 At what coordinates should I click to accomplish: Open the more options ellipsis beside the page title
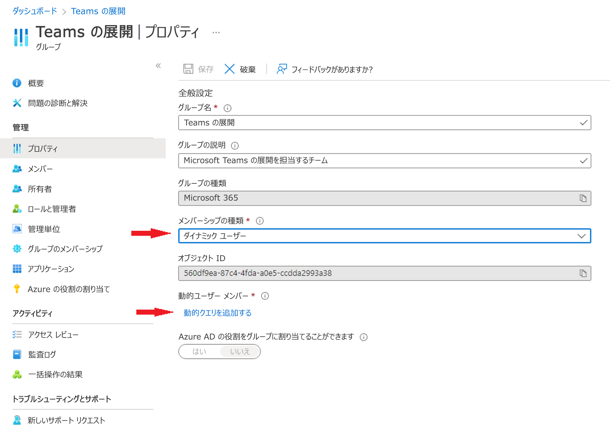[x=216, y=32]
